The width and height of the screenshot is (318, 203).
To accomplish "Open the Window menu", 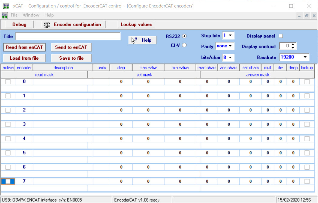I will (x=31, y=15).
